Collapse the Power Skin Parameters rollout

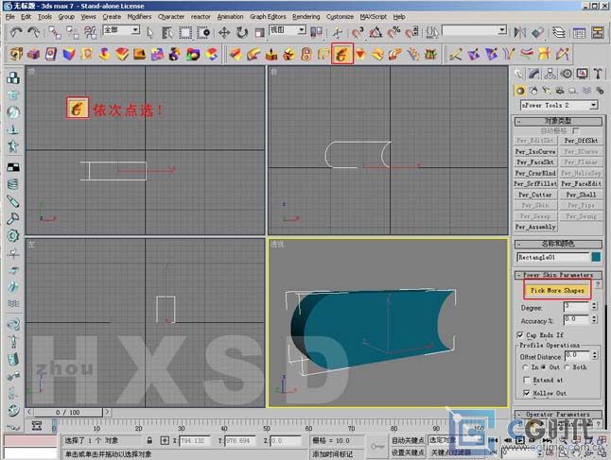pyautogui.click(x=558, y=275)
